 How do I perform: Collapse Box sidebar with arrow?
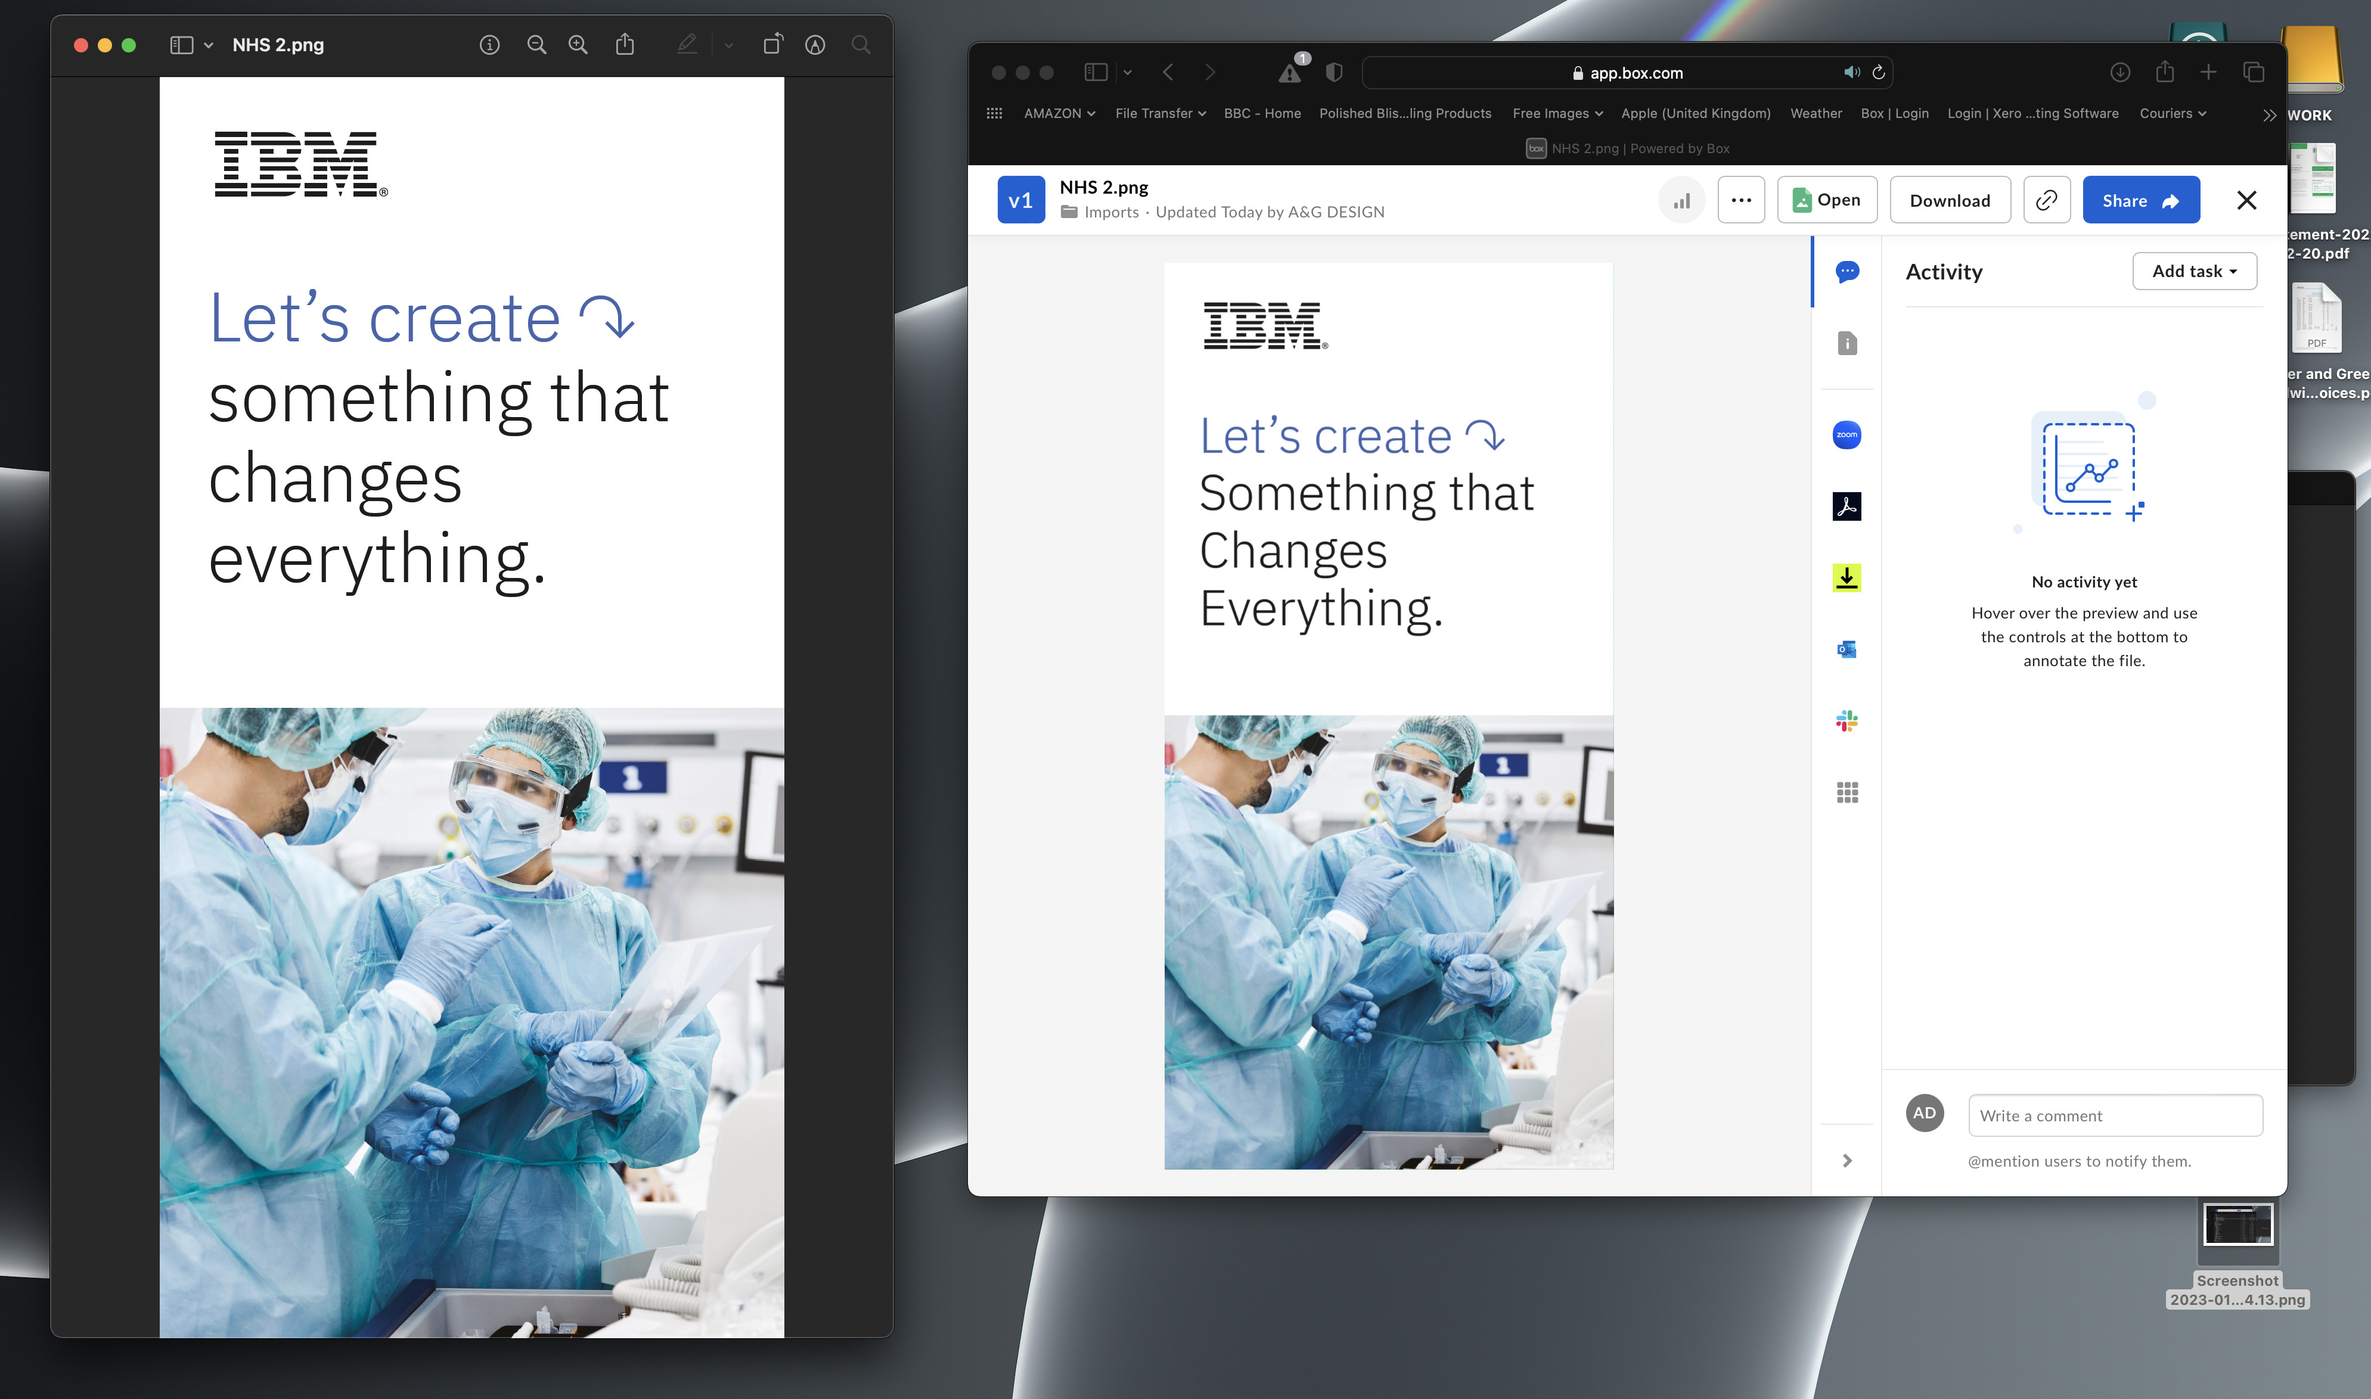click(x=1847, y=1161)
